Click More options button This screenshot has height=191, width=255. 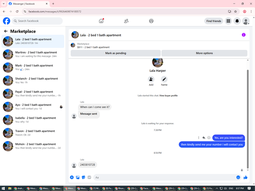point(205,53)
